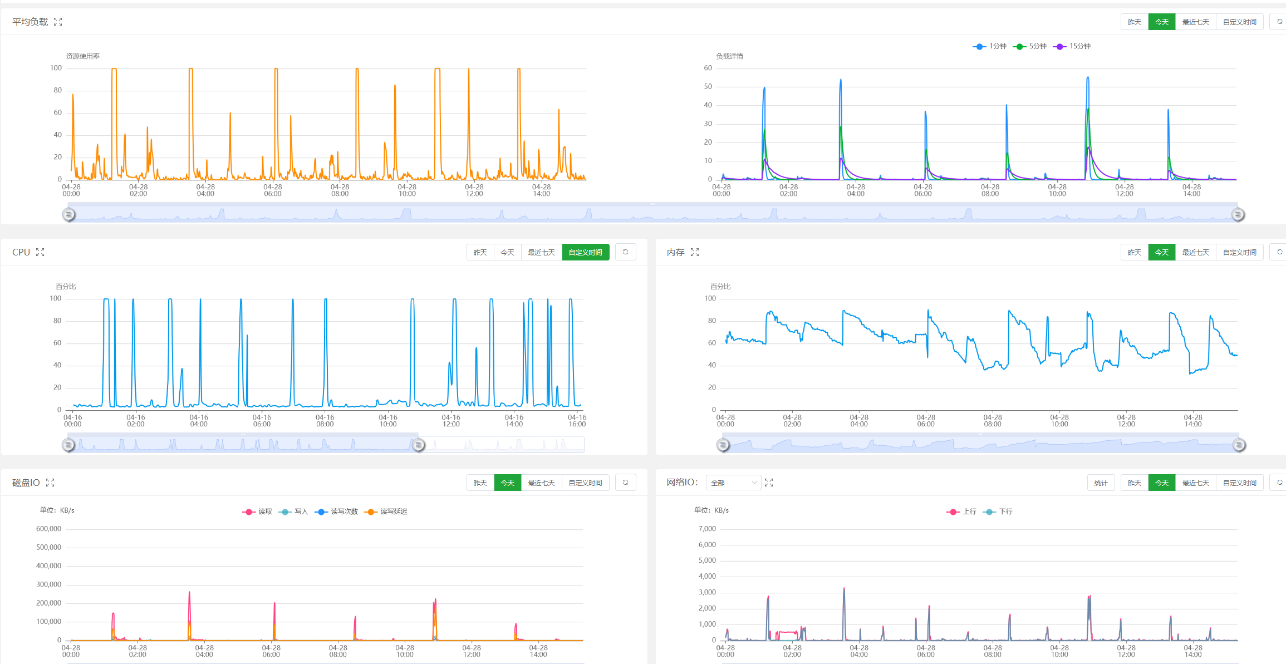The height and width of the screenshot is (664, 1286).
Task: Grab left handle of CPU zoom slider
Action: point(68,445)
